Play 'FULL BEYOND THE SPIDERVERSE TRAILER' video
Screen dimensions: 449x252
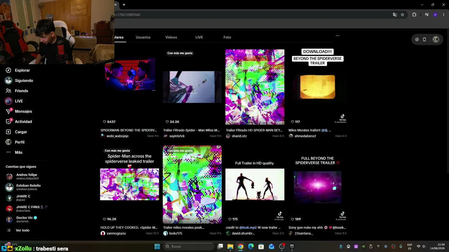click(x=317, y=184)
